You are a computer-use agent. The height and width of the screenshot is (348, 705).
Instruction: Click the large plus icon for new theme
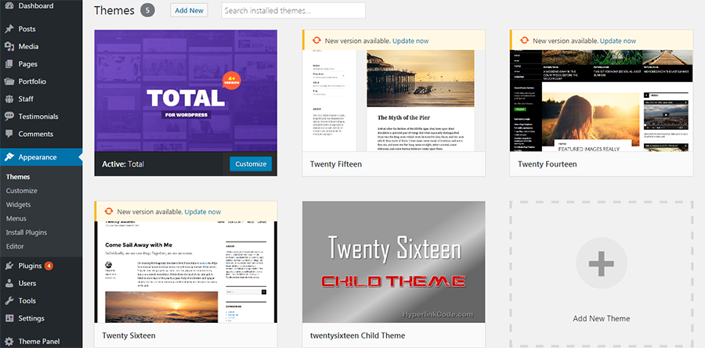click(602, 263)
